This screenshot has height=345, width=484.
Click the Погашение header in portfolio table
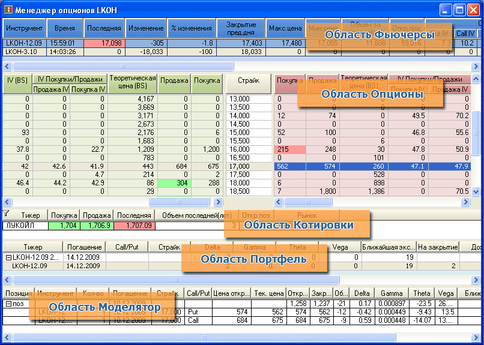click(84, 247)
